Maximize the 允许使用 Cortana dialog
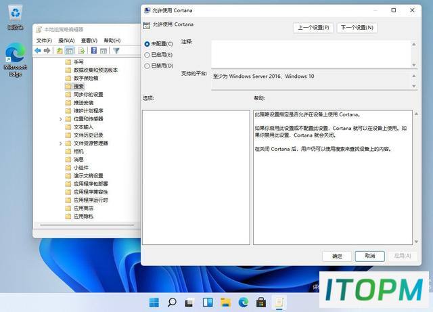The width and height of the screenshot is (433, 312). (x=394, y=10)
